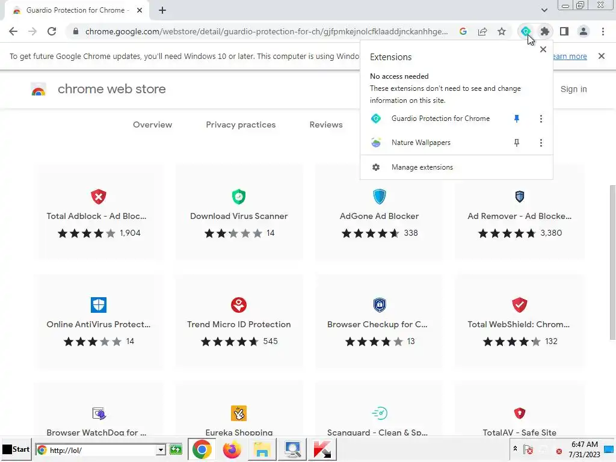
Task: Open the Windows Start menu
Action: 16,449
